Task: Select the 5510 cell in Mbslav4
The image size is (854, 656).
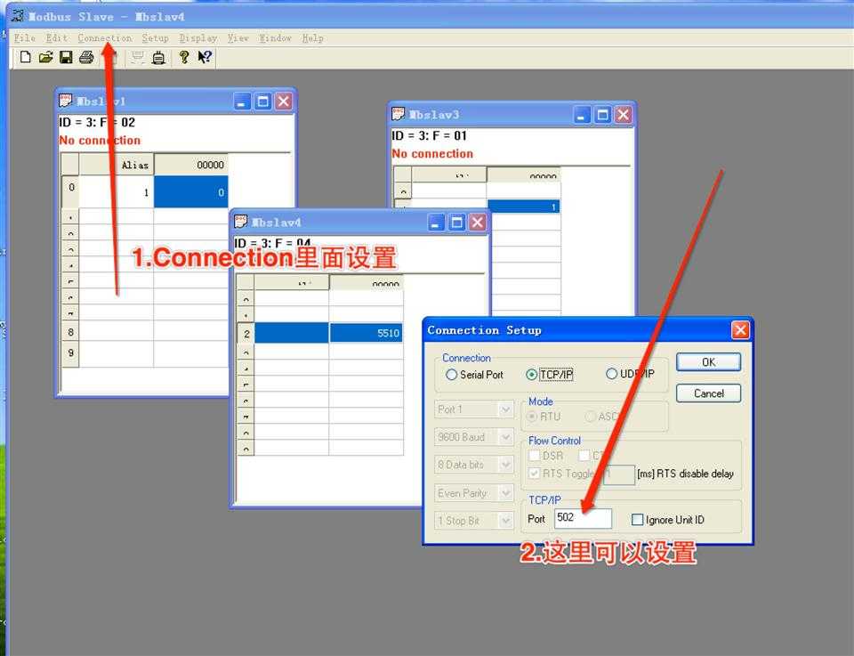Action: pyautogui.click(x=366, y=333)
